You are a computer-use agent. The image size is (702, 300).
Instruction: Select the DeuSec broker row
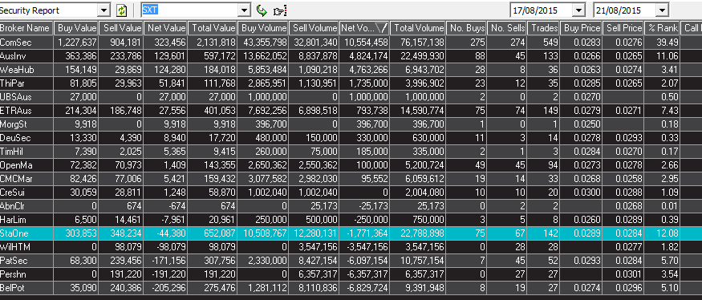(x=351, y=138)
